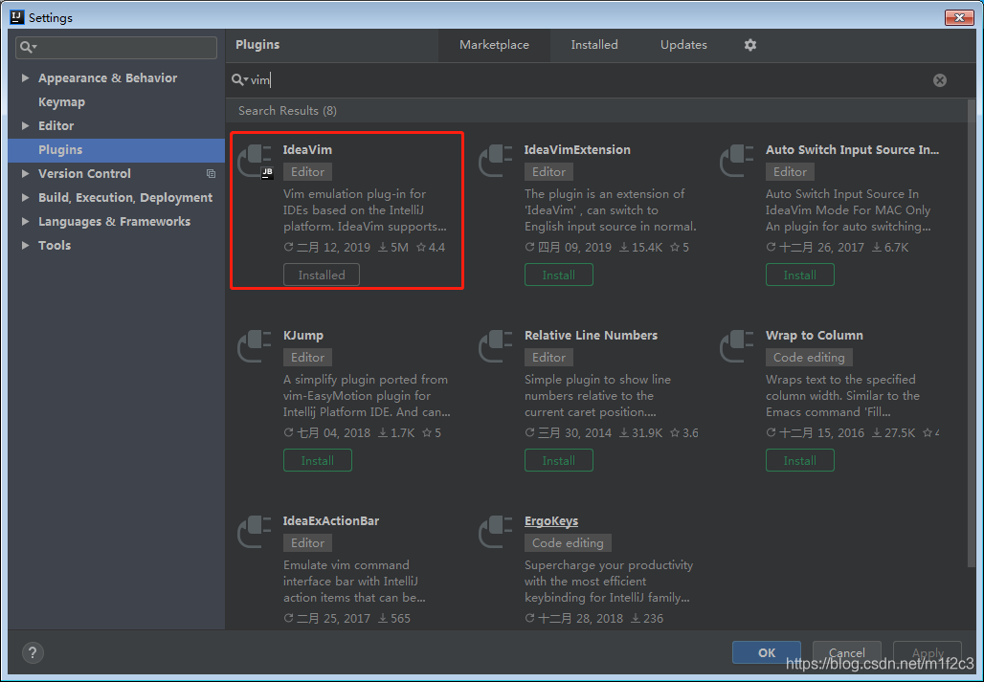The image size is (984, 682).
Task: Open the IdeaVimExtension plugin title
Action: click(x=577, y=150)
